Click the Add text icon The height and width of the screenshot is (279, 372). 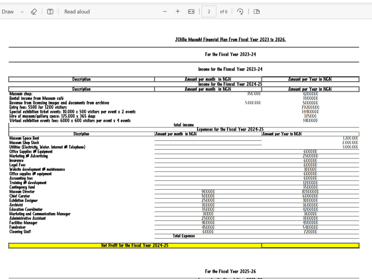50,12
